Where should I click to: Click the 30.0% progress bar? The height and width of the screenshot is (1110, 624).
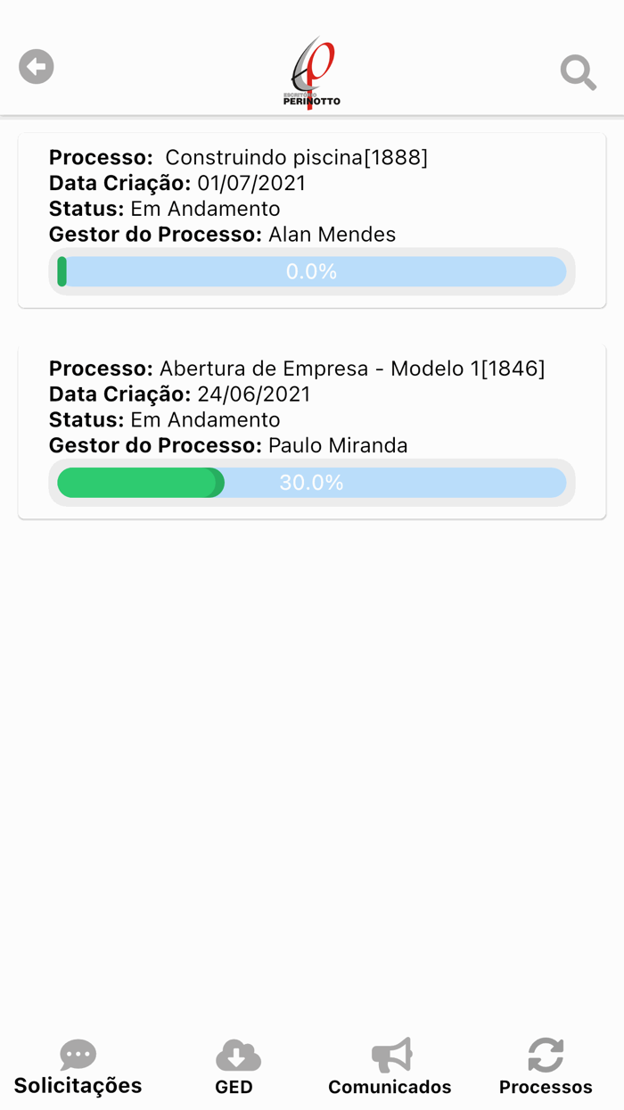[x=312, y=482]
